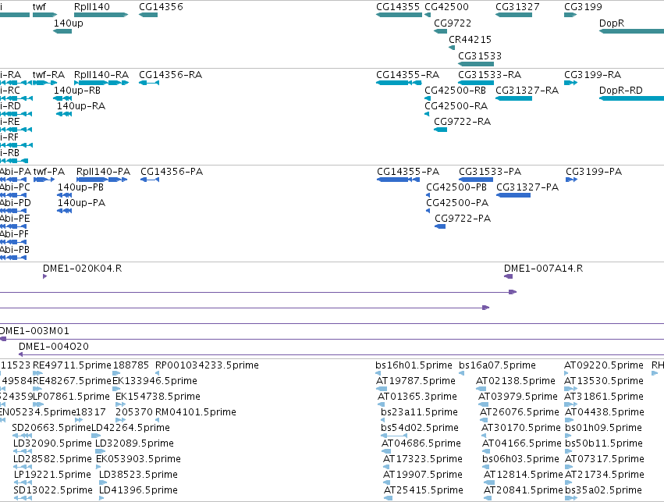
Task: Click the CG3199-RA transcript label
Action: [x=593, y=75]
